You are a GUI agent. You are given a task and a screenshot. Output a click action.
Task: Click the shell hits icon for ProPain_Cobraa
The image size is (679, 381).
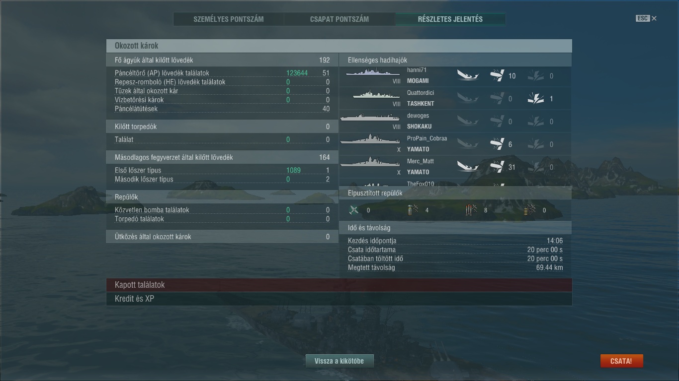(497, 144)
